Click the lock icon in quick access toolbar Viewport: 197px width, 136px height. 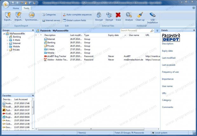[26, 3]
